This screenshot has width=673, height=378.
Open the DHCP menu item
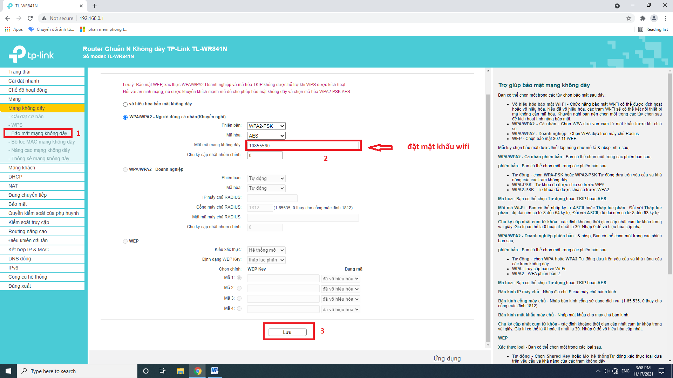point(15,177)
